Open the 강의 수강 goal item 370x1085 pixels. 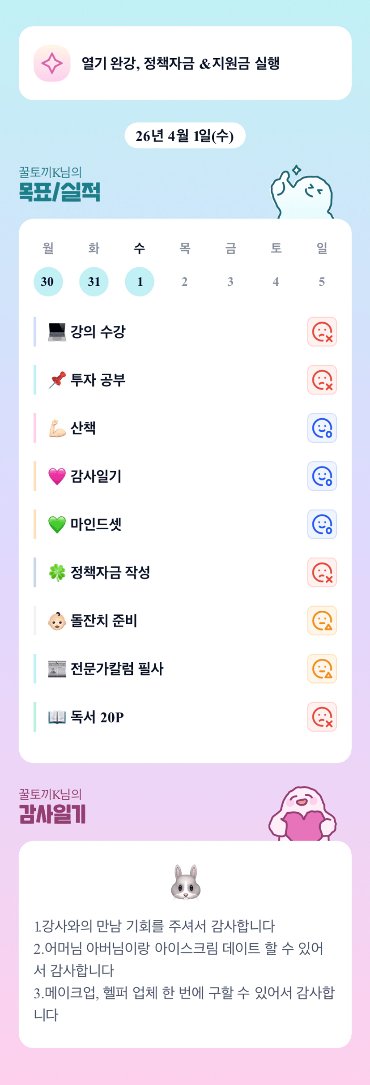[98, 332]
